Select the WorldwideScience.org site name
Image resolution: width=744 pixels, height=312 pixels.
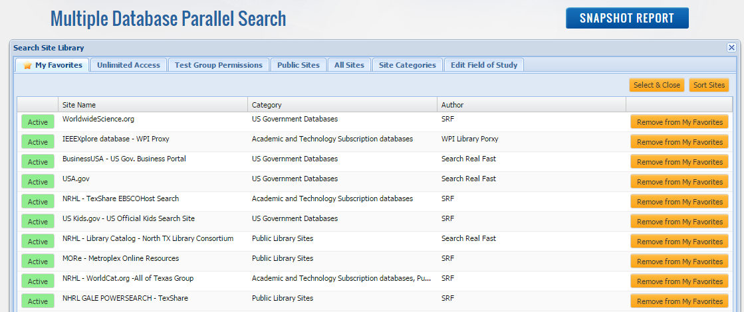[x=98, y=119]
